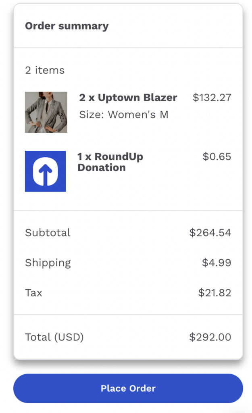Click the Tax label

tap(33, 293)
